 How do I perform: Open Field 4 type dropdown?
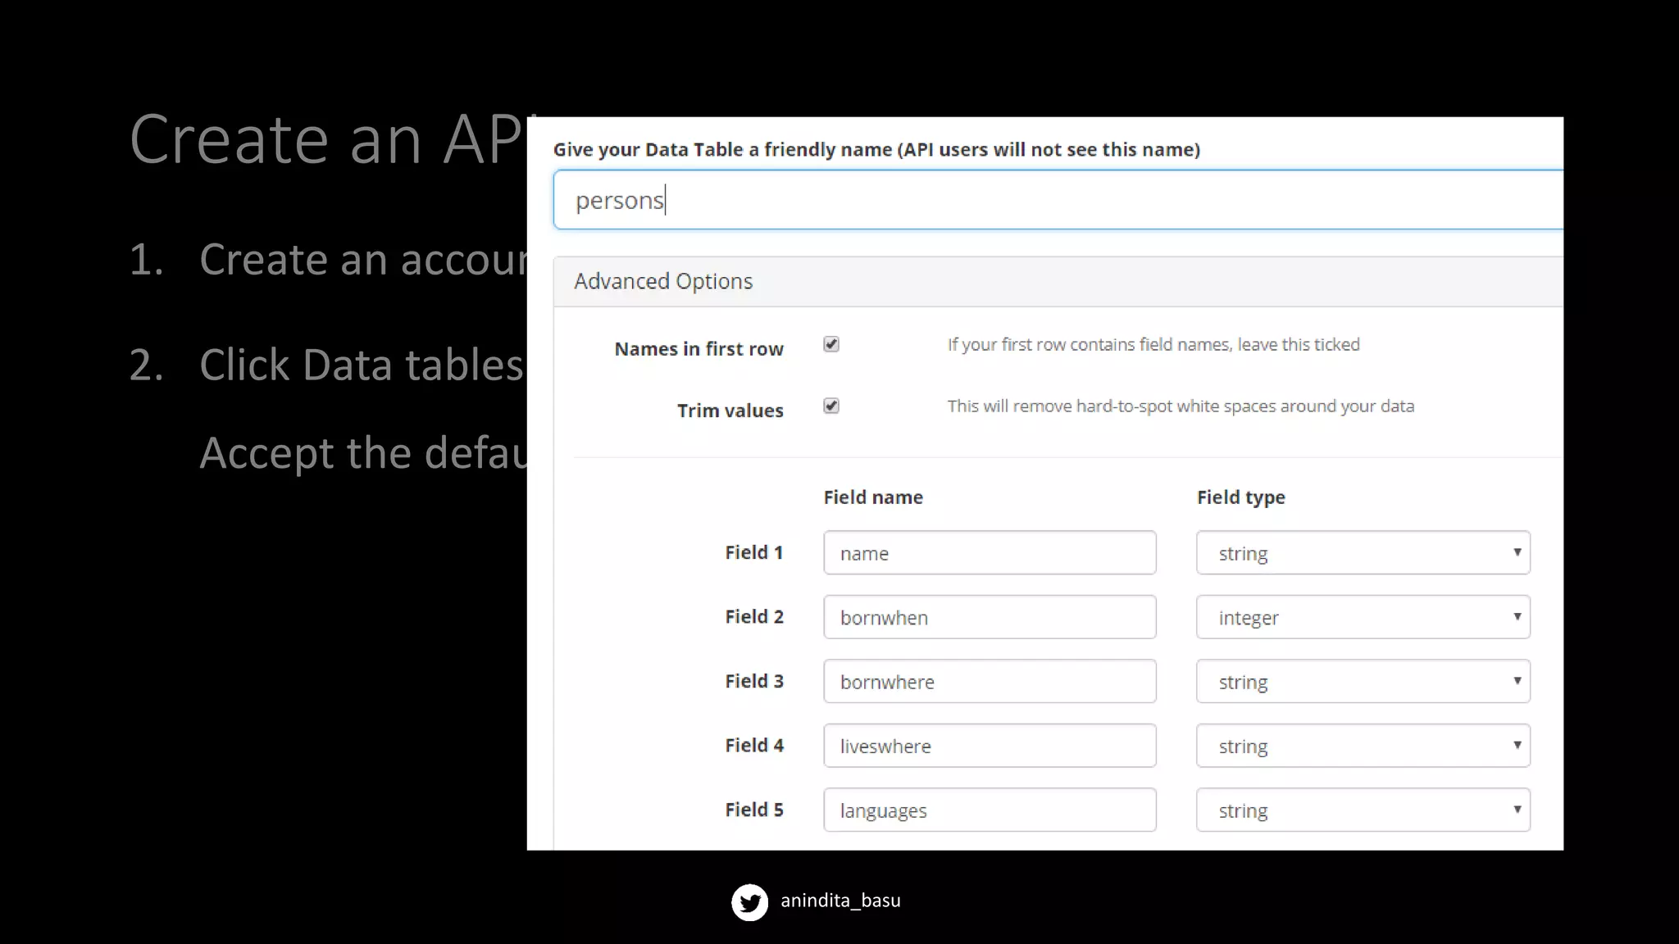[x=1363, y=746]
